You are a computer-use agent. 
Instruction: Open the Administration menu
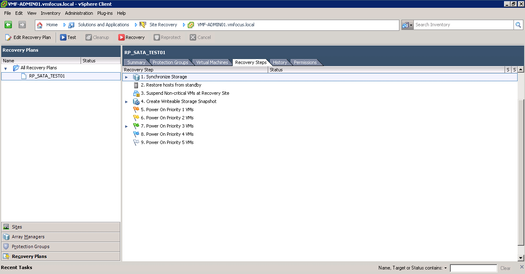[79, 13]
